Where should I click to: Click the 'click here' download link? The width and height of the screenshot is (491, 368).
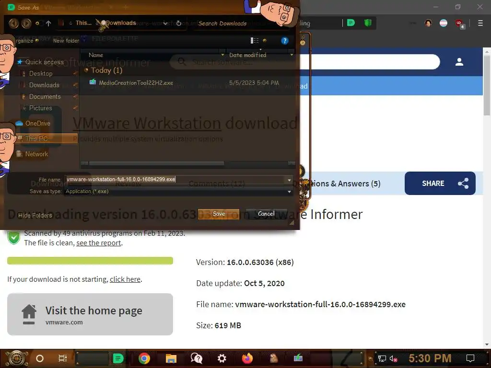125,279
